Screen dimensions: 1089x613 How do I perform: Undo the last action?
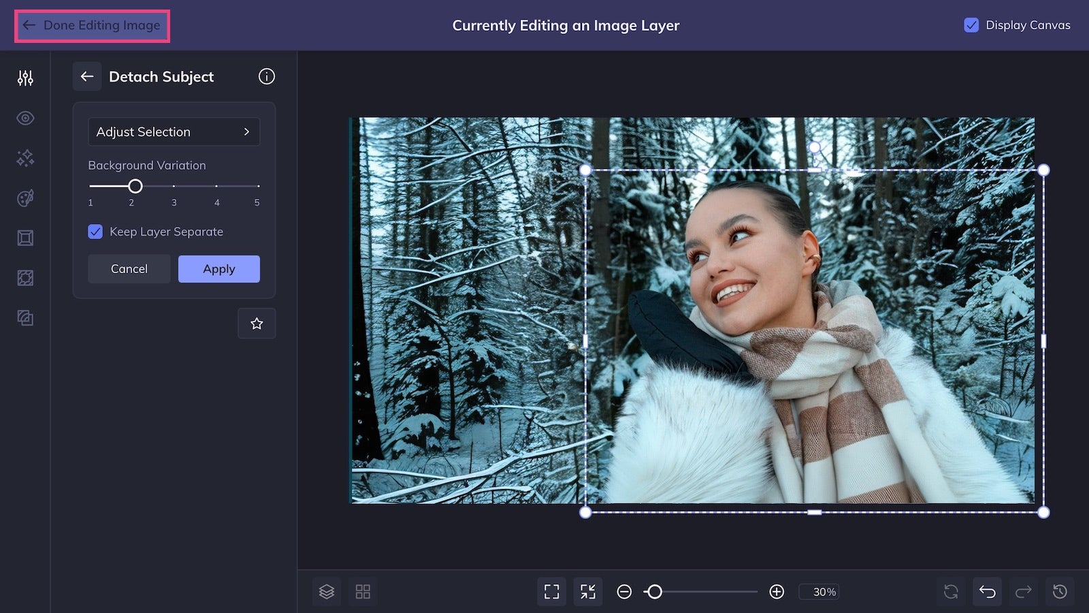point(987,591)
